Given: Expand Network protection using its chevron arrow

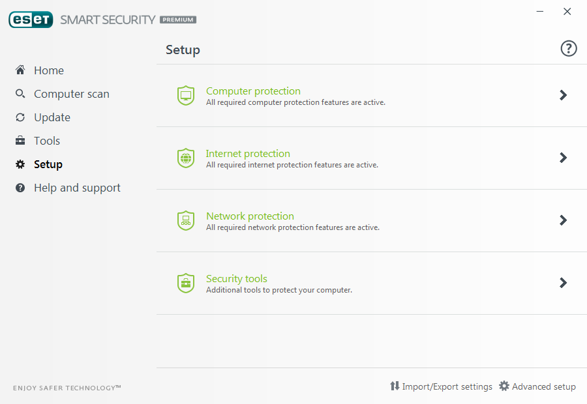Looking at the screenshot, I should coord(564,220).
